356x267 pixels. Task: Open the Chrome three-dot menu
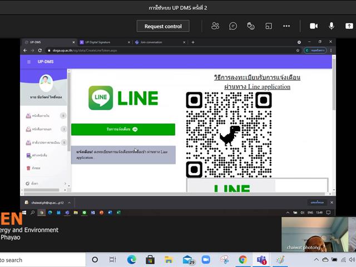click(331, 51)
